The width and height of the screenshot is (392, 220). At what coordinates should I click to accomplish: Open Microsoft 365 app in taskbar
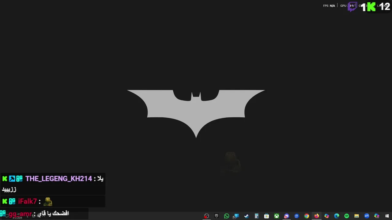point(377,216)
